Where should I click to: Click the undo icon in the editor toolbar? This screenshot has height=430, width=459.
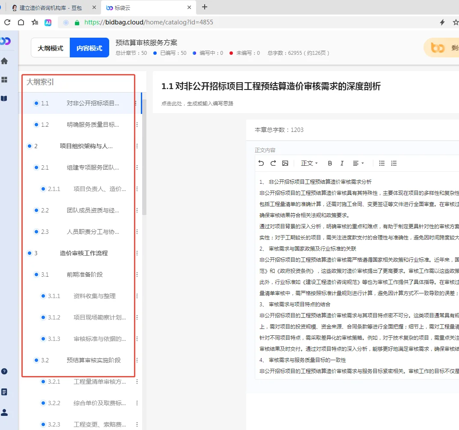point(262,163)
